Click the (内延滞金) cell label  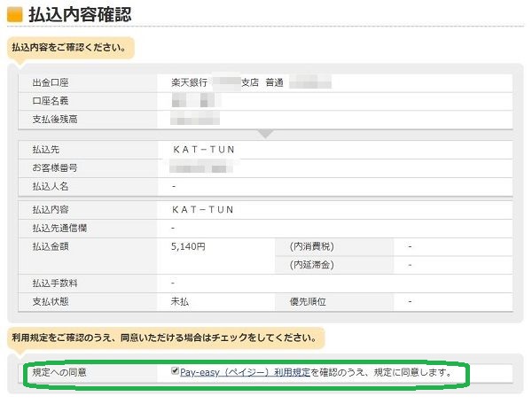[x=312, y=265]
